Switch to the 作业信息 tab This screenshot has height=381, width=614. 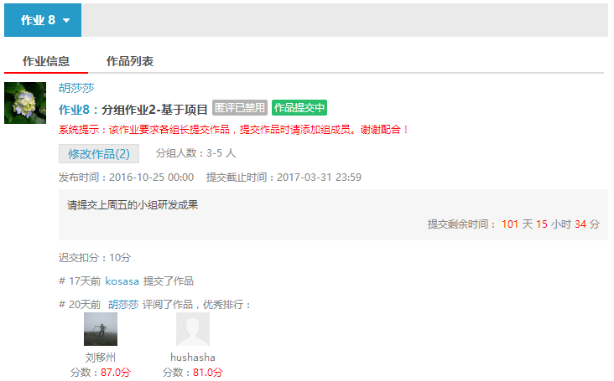click(x=46, y=61)
